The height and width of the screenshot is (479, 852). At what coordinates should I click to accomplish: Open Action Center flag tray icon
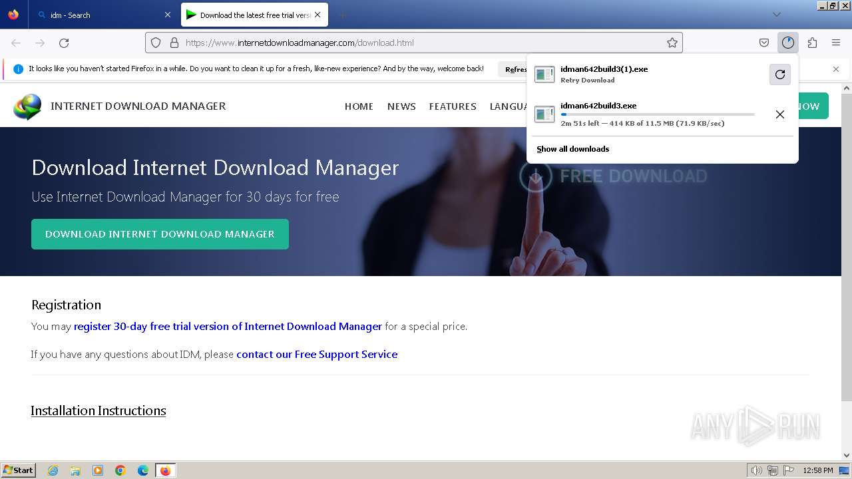pos(788,470)
